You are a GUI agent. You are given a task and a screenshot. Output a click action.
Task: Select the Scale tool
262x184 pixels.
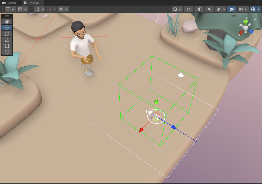[x=7, y=40]
